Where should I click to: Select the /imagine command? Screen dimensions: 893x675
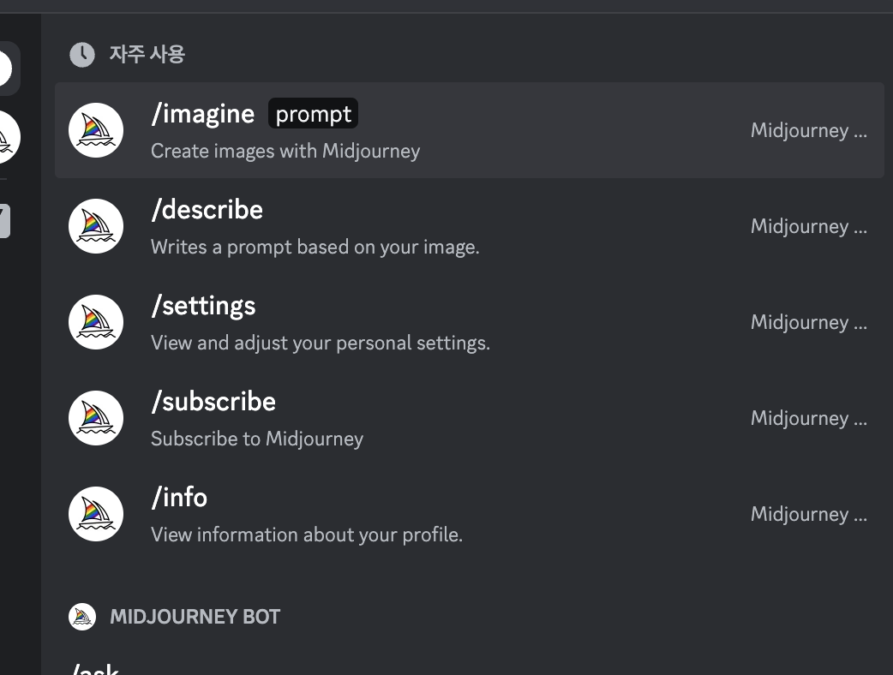pyautogui.click(x=470, y=130)
